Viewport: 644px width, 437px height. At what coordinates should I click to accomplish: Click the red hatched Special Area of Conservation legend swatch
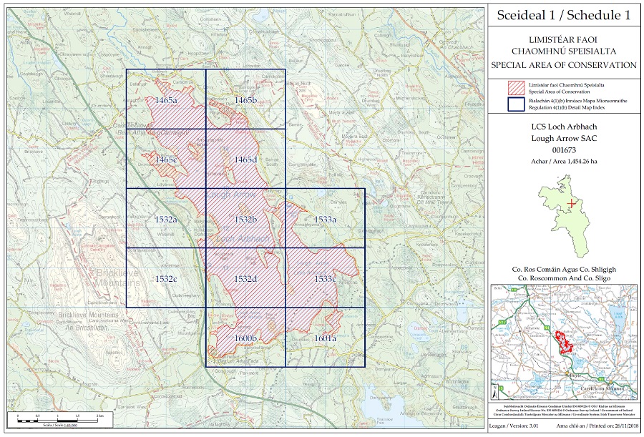(516, 88)
